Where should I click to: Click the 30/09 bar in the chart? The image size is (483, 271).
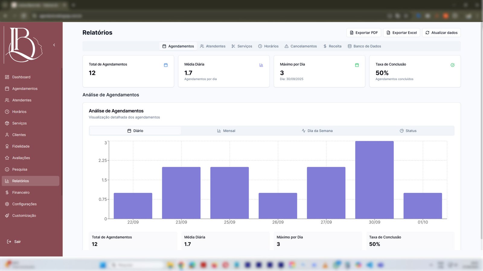point(374,180)
